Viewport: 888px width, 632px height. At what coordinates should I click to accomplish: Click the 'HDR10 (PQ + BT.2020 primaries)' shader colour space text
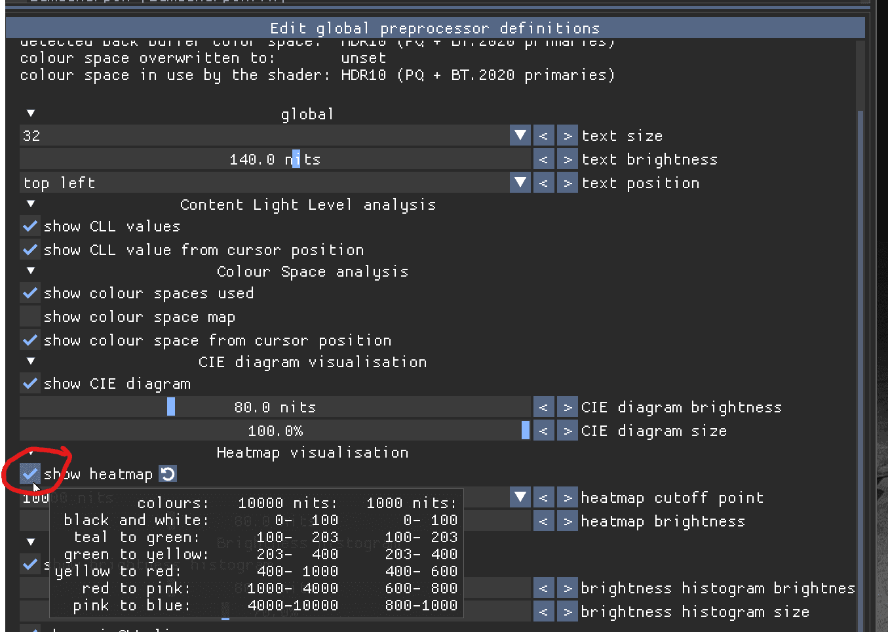(x=478, y=75)
